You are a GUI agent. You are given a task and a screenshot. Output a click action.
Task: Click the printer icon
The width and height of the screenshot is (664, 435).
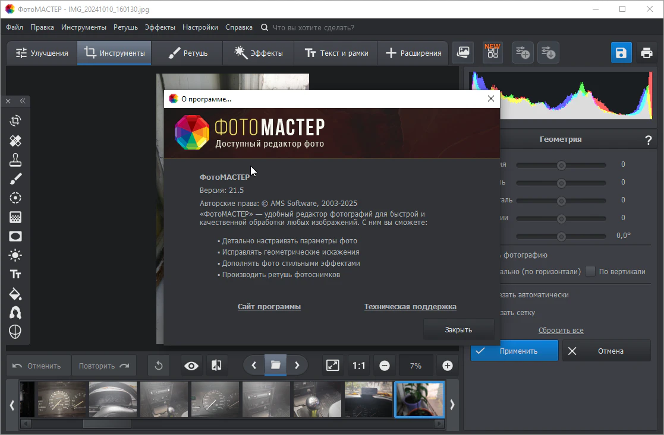pyautogui.click(x=647, y=53)
